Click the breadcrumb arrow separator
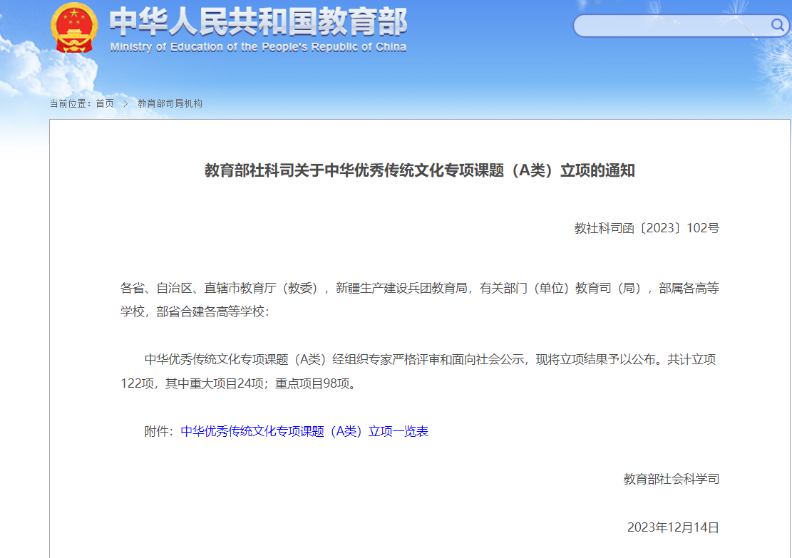The width and height of the screenshot is (792, 558). pyautogui.click(x=125, y=103)
